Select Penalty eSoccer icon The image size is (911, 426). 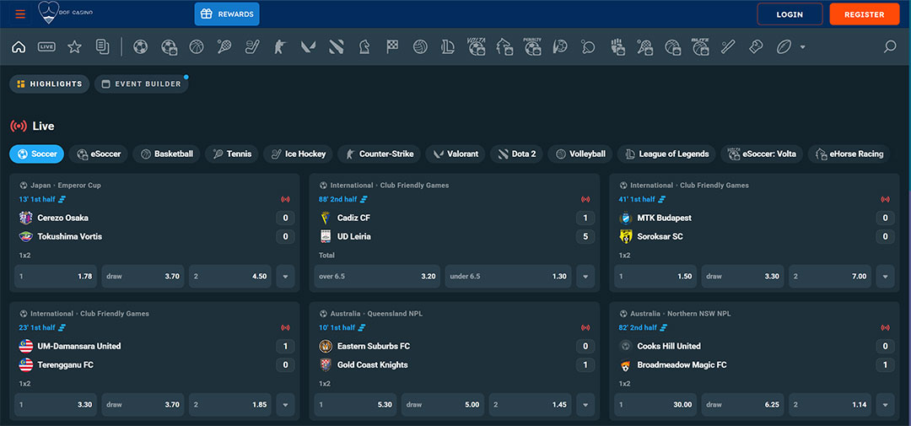click(533, 46)
